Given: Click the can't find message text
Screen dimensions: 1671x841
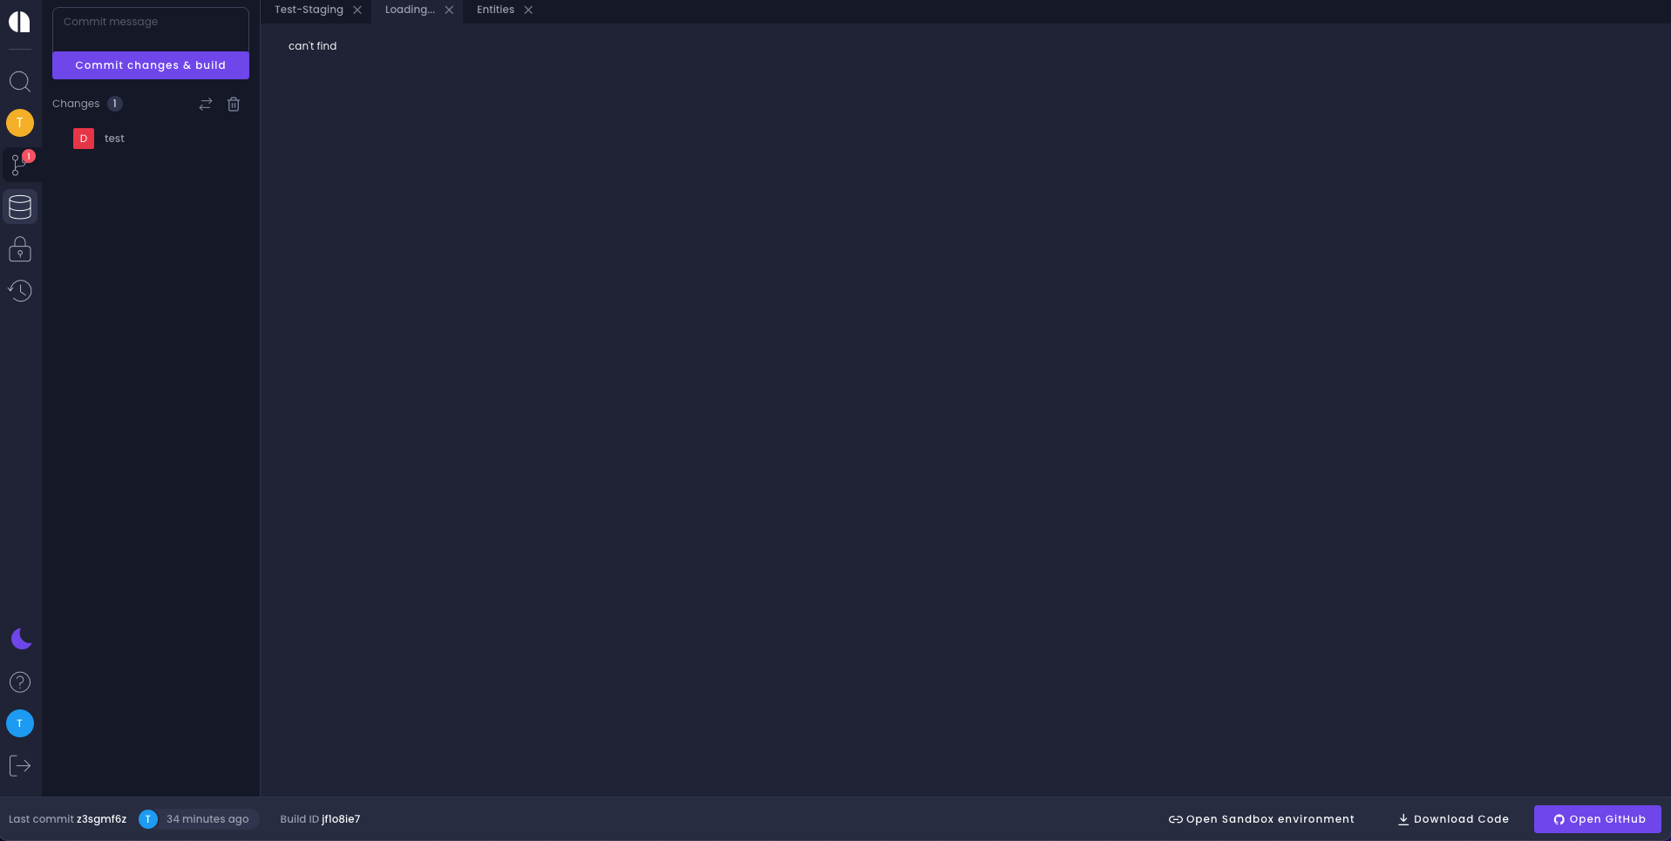Looking at the screenshot, I should coord(312,46).
